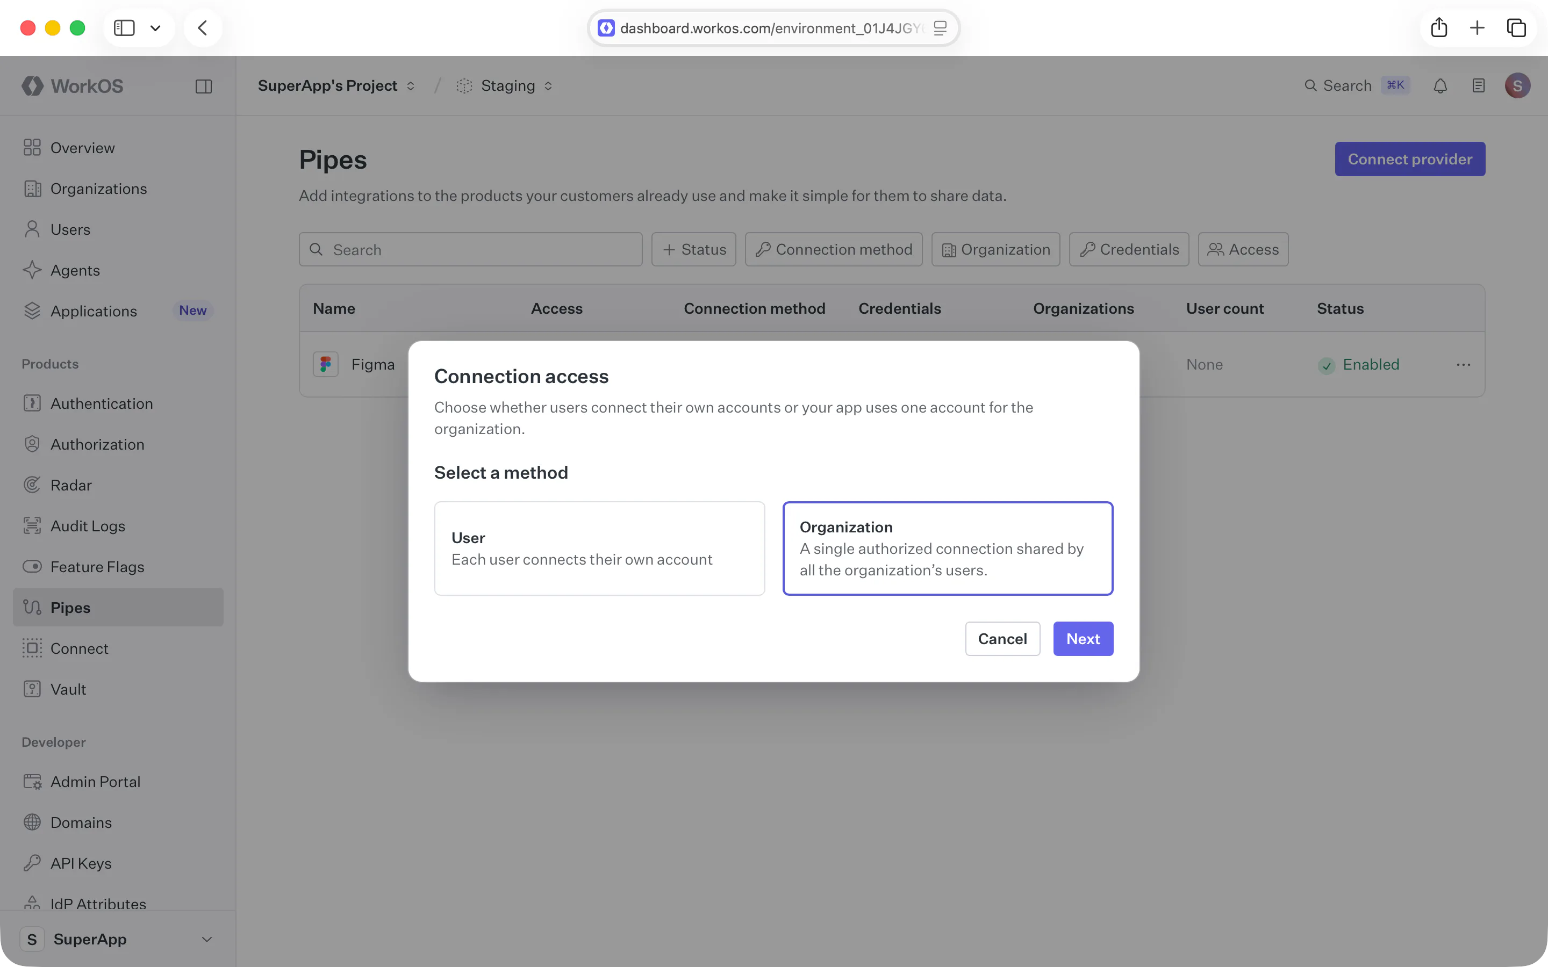Open Vault in sidebar
The height and width of the screenshot is (967, 1548).
(118, 689)
